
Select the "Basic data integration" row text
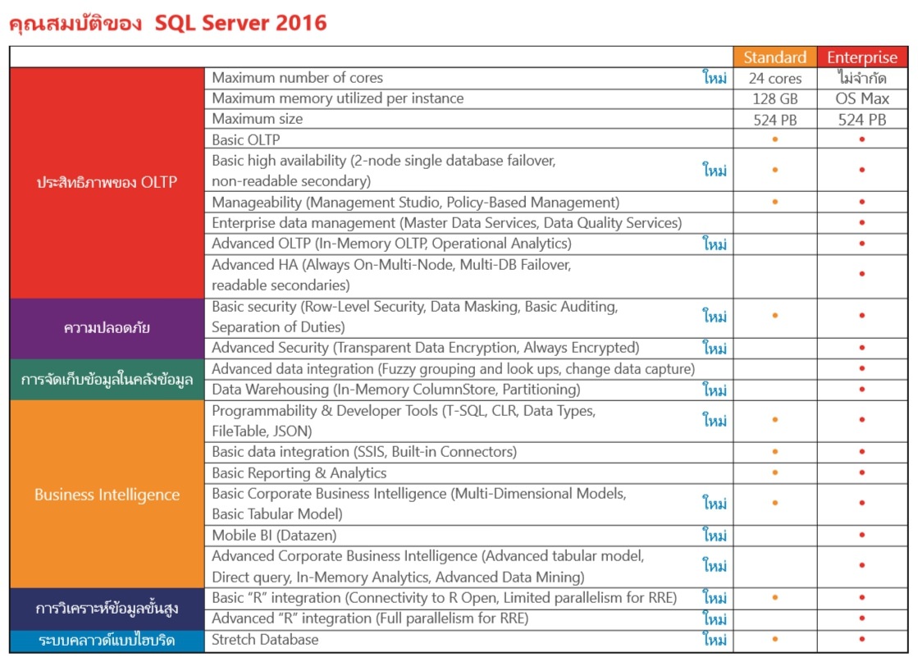364,452
